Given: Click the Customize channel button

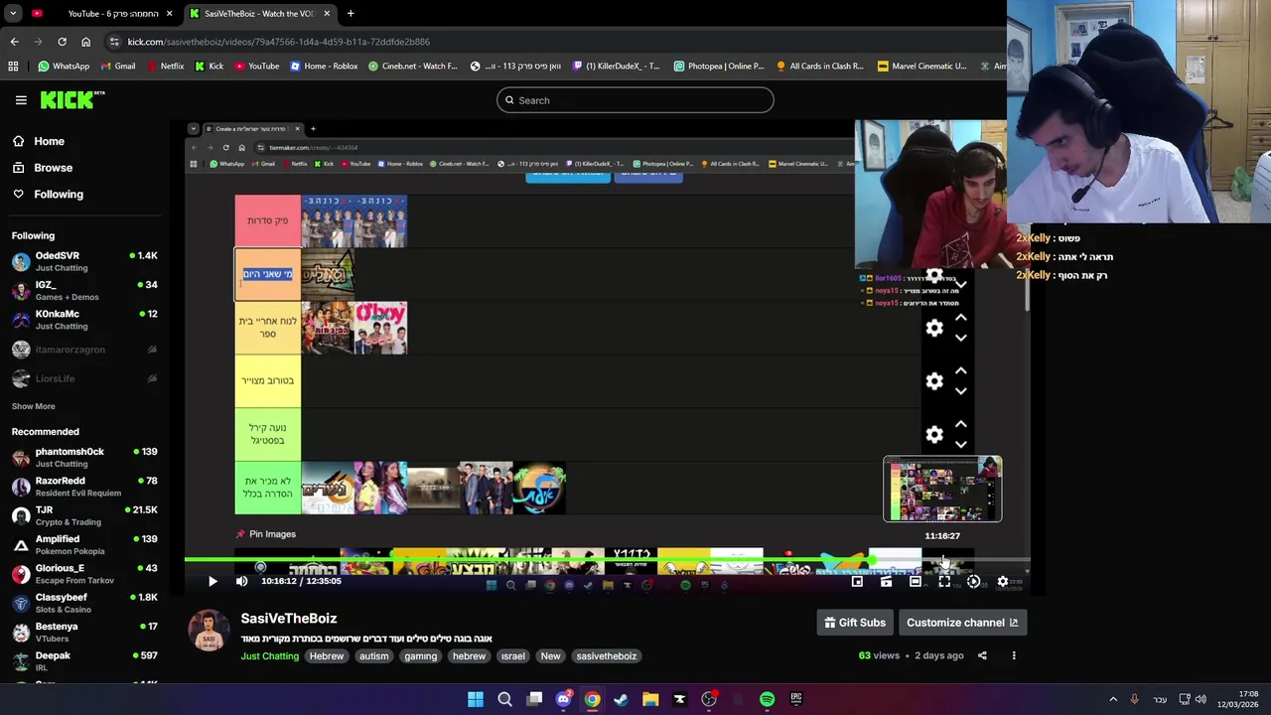Looking at the screenshot, I should coord(962,623).
